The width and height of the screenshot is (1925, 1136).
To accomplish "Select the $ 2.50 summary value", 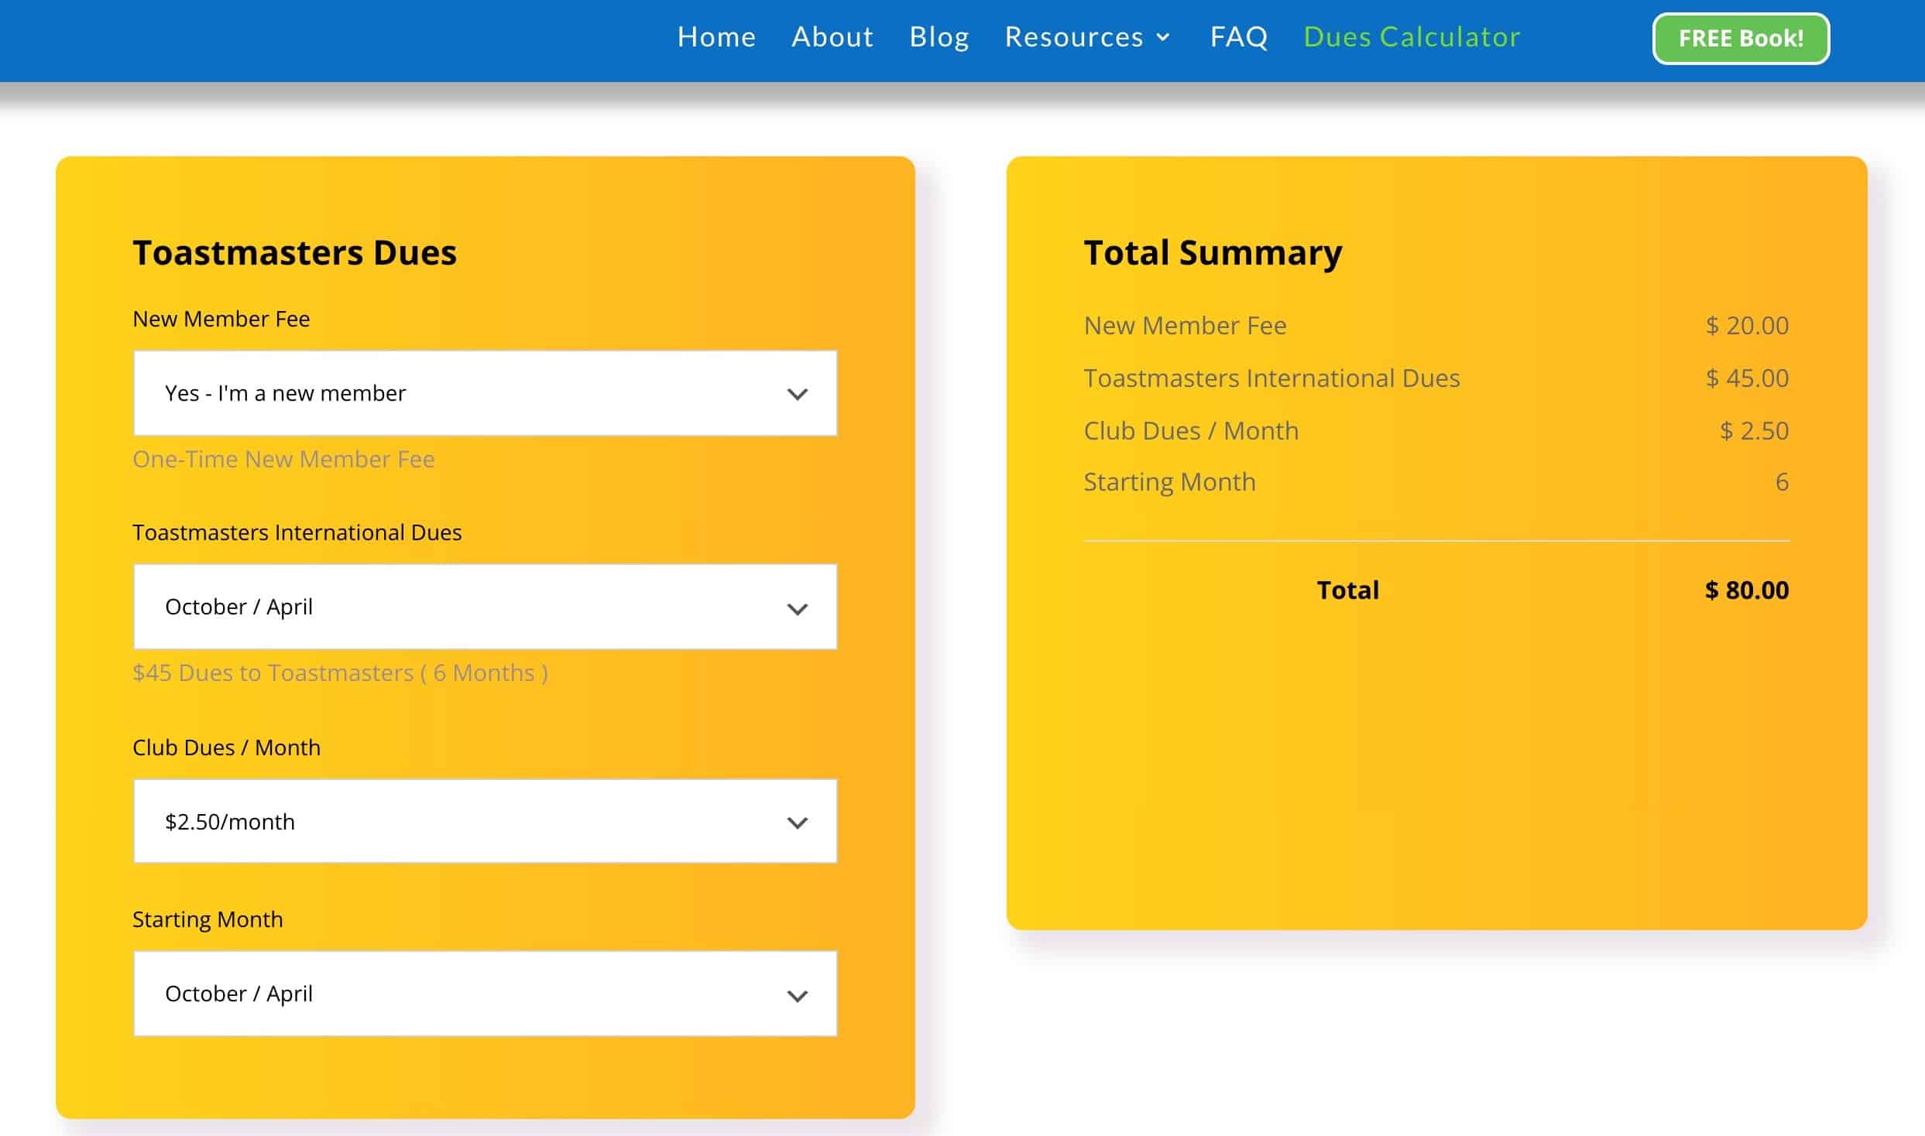I will pos(1754,431).
